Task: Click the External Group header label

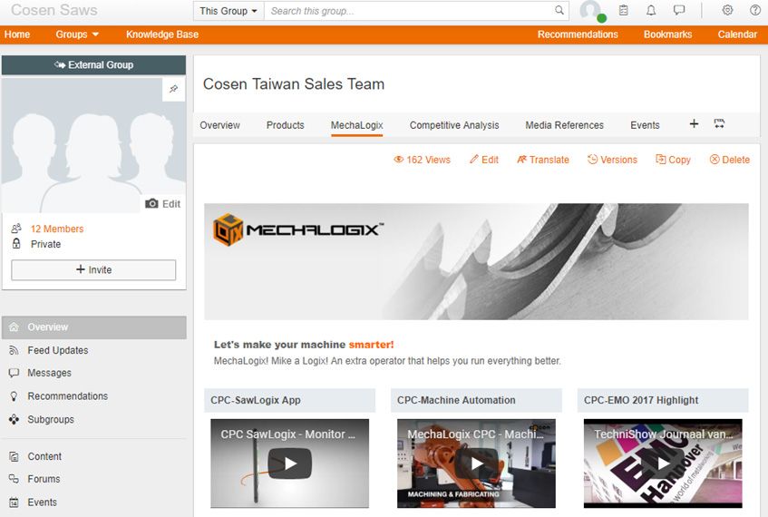Action: (x=93, y=64)
